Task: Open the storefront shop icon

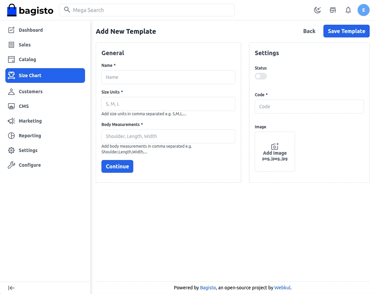Action: point(333,10)
